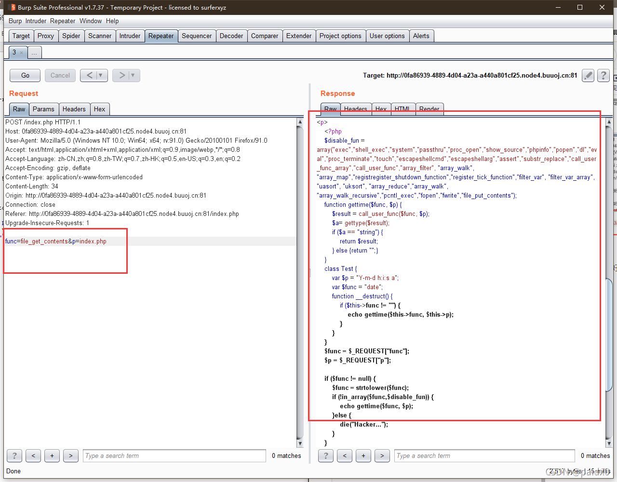Open the User options tab
Screen dimensions: 617x482
[387, 36]
